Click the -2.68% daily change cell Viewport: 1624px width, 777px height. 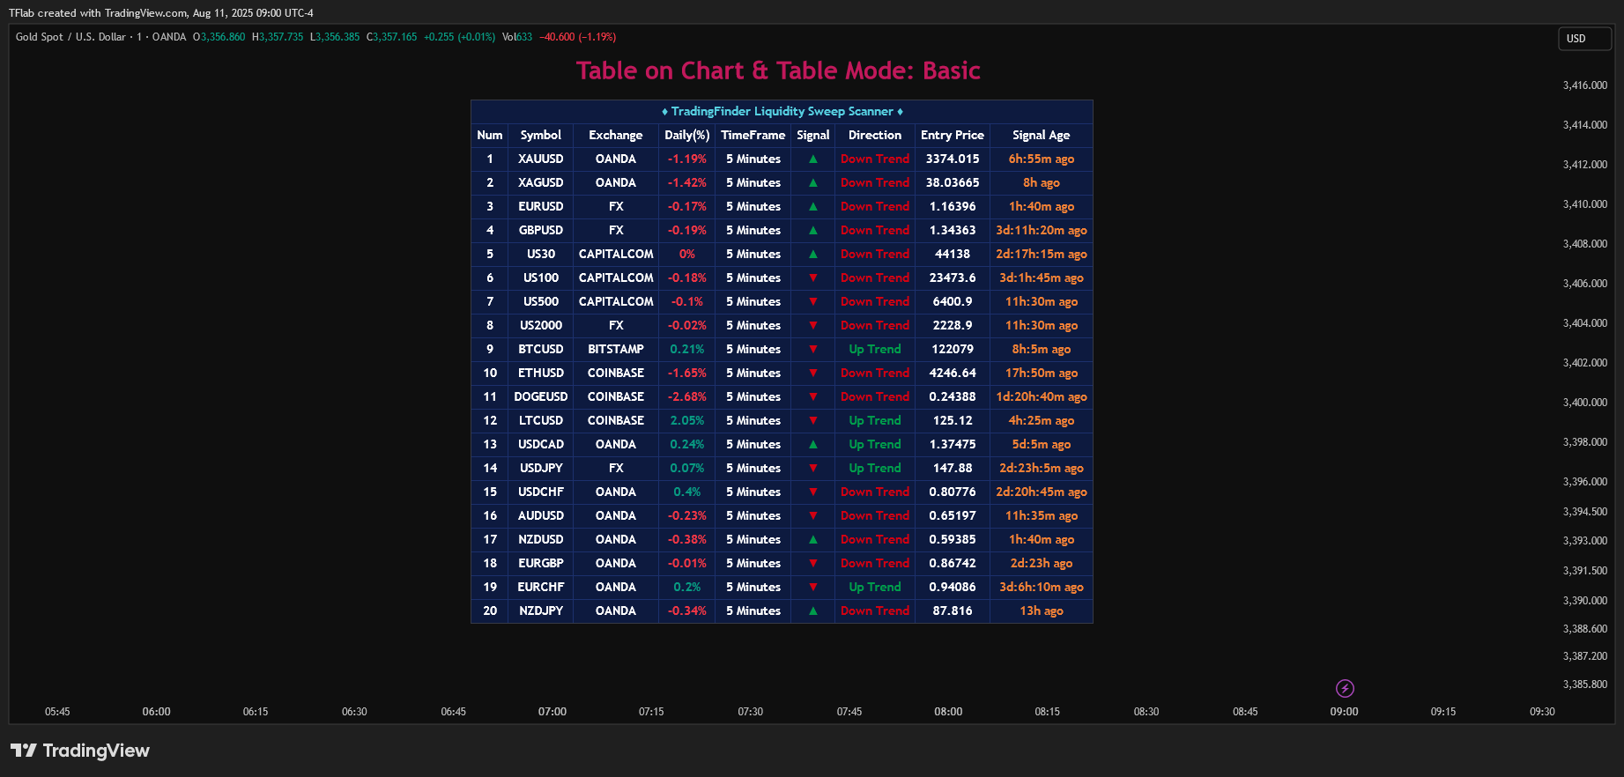687,397
